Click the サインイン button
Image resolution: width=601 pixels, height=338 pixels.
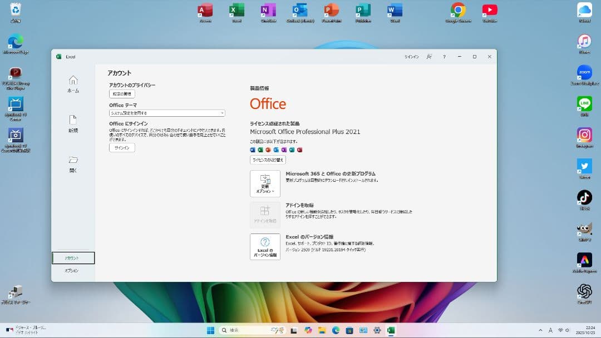pyautogui.click(x=121, y=147)
